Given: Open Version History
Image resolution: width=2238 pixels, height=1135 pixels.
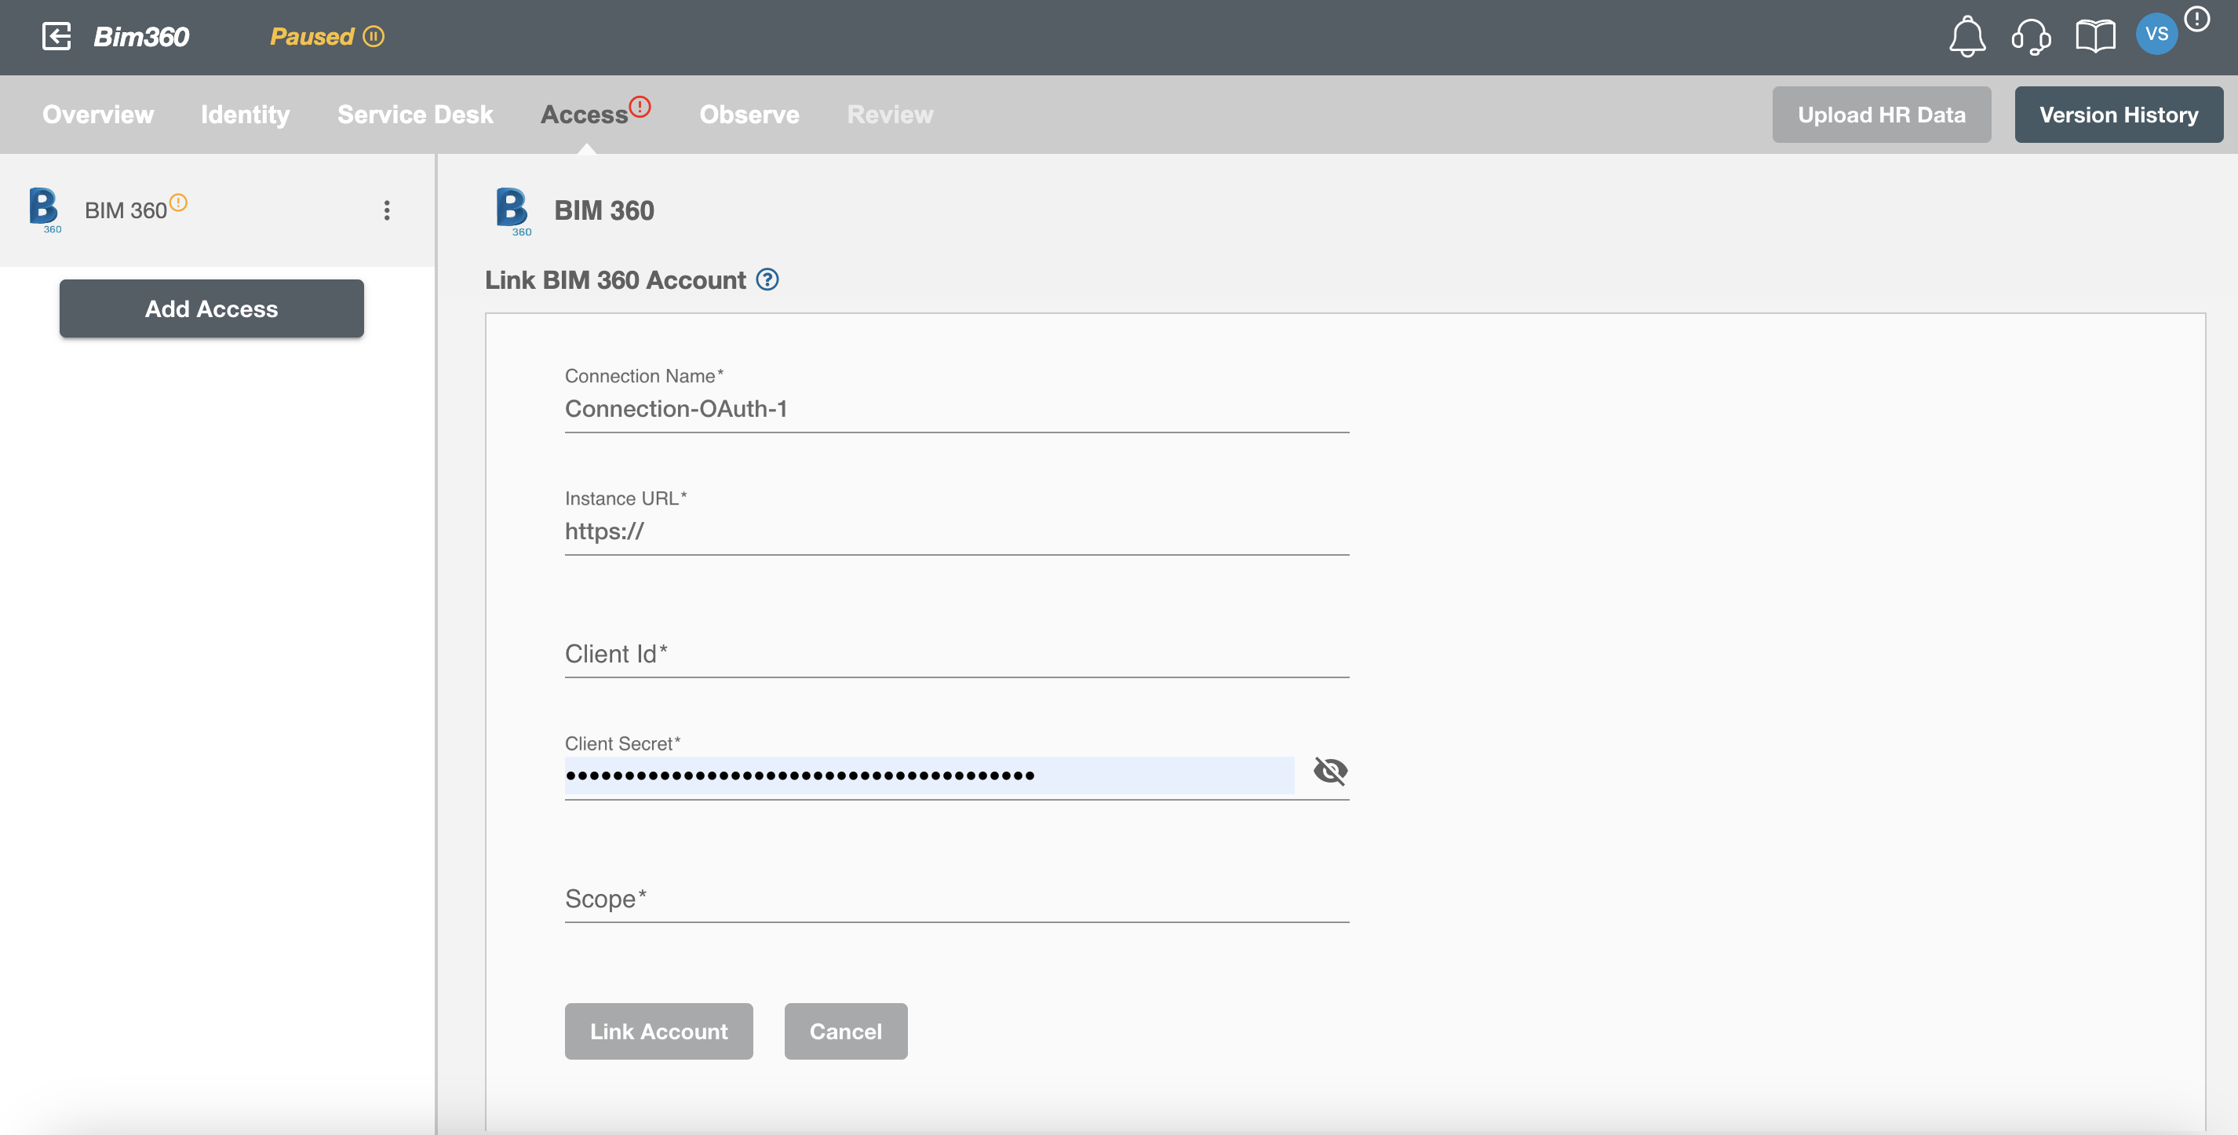Looking at the screenshot, I should tap(2118, 115).
